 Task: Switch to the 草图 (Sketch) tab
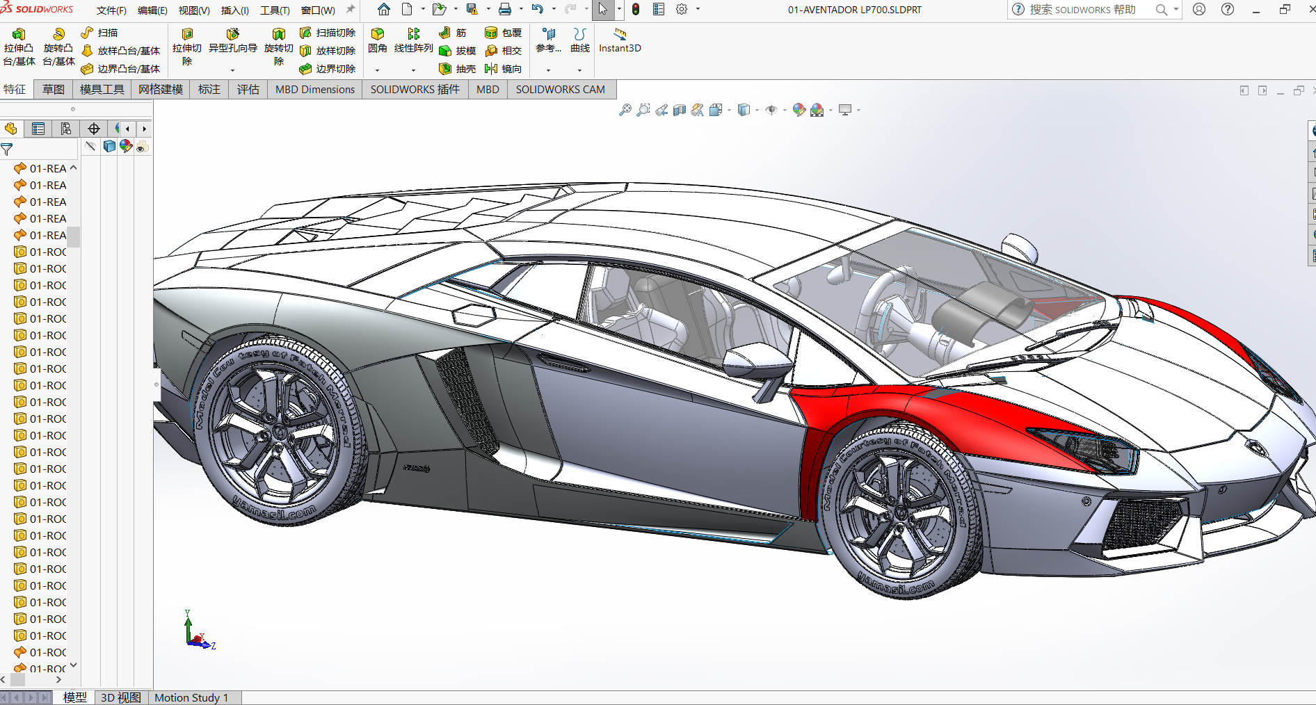53,89
